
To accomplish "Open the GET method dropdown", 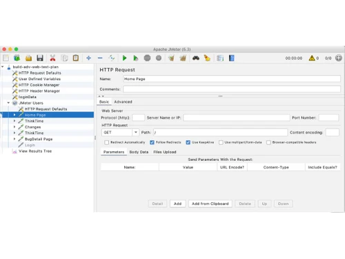I will (136, 133).
